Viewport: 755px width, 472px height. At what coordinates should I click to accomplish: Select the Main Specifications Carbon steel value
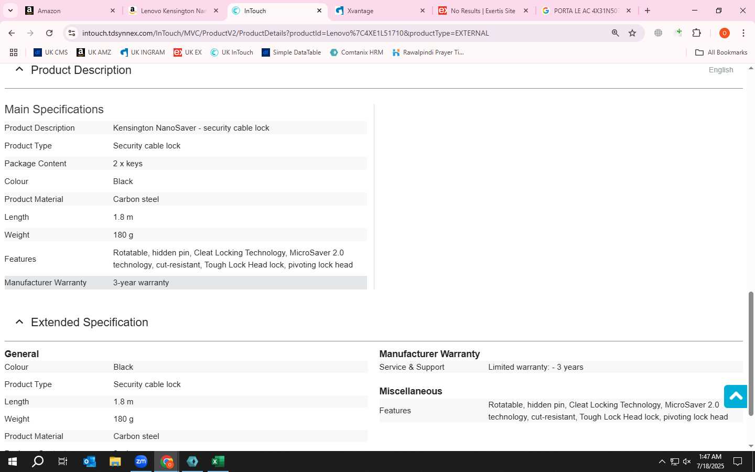(136, 199)
